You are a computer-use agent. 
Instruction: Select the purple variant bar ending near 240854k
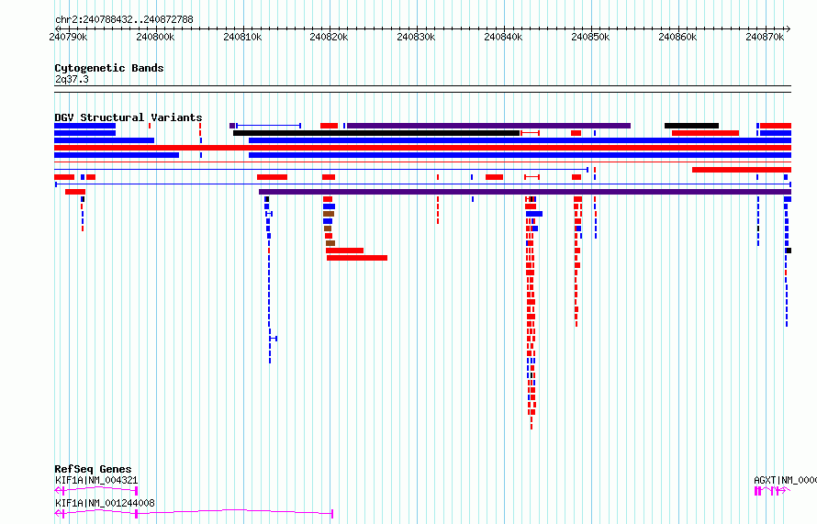pos(488,126)
